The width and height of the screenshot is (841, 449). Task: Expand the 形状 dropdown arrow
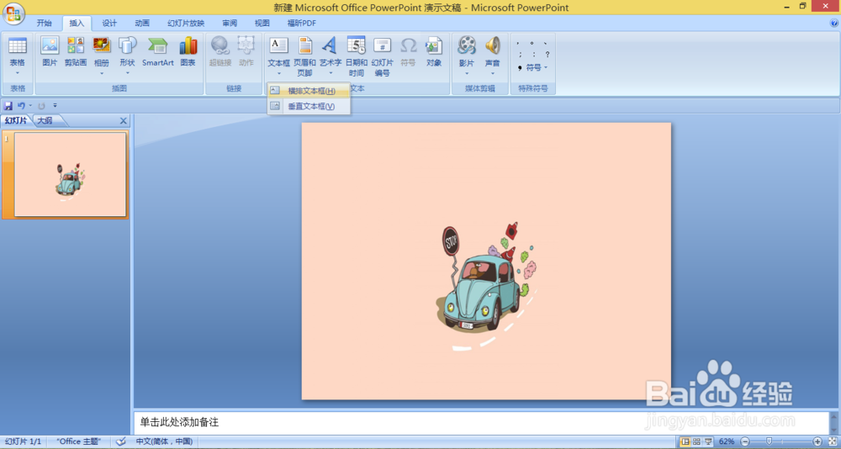pyautogui.click(x=127, y=73)
